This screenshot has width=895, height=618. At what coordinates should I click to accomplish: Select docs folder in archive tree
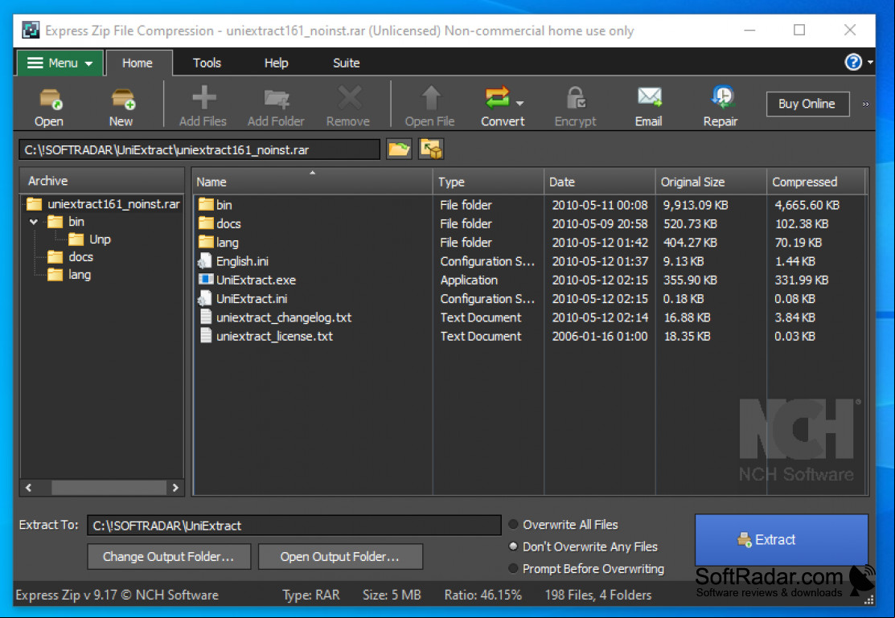80,257
